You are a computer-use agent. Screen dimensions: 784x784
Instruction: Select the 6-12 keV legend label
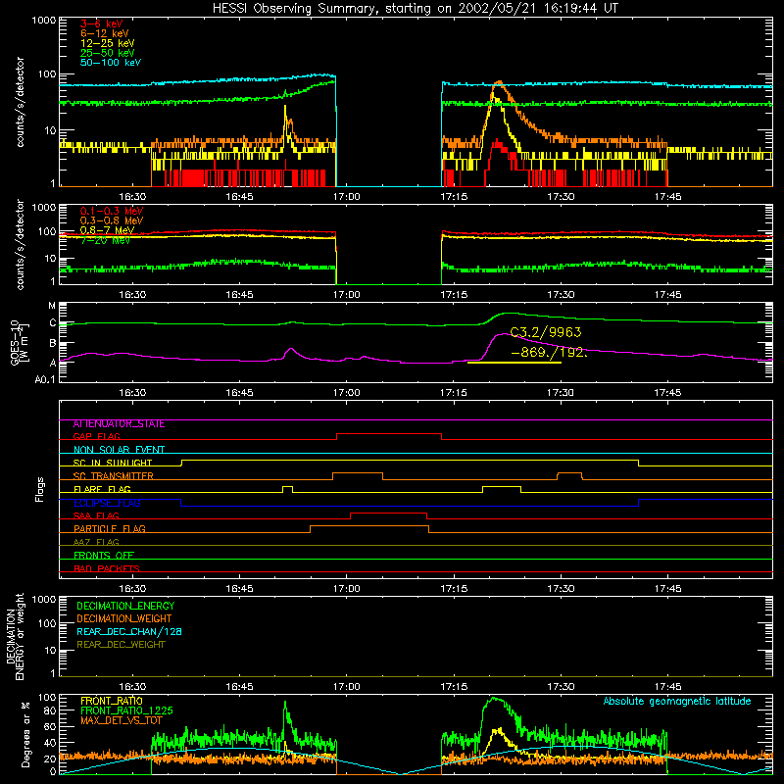point(105,33)
